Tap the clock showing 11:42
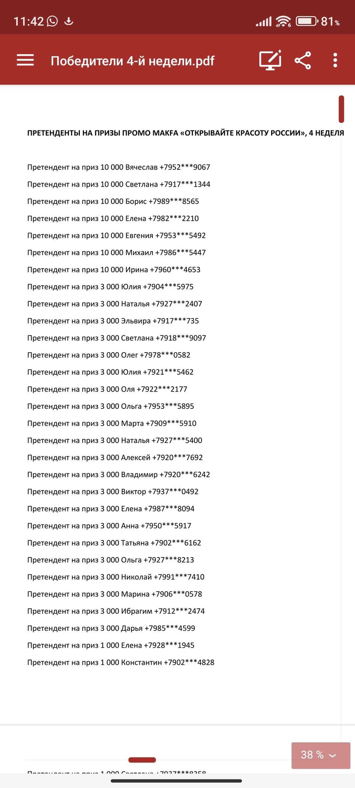Viewport: 355px width, 788px height. click(29, 21)
